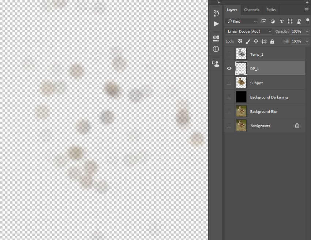311x240 pixels.
Task: Click the adjustment layer filter icon
Action: [x=273, y=21]
